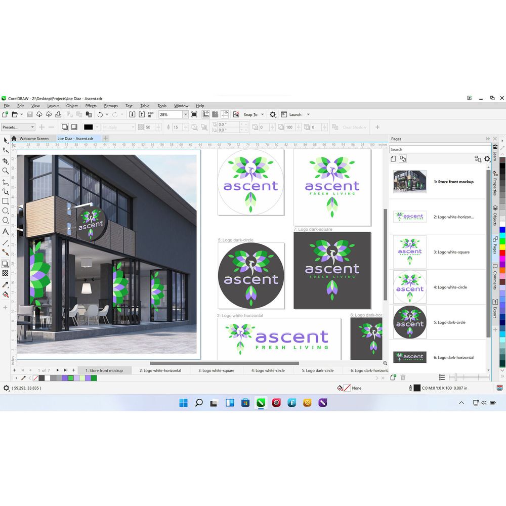Open the Objects docker tab
The width and height of the screenshot is (506, 506).
coord(495,216)
